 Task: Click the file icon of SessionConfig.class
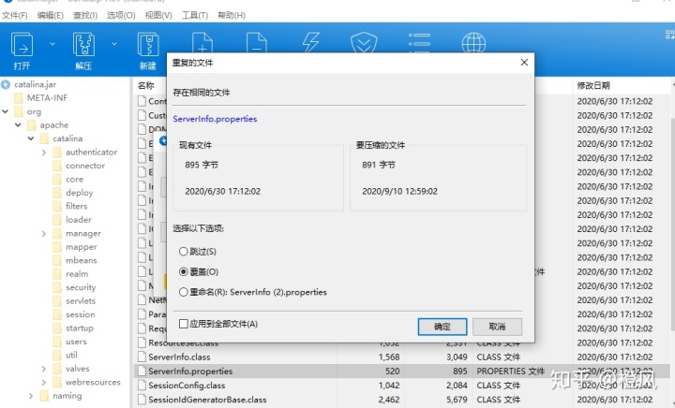[x=142, y=386]
